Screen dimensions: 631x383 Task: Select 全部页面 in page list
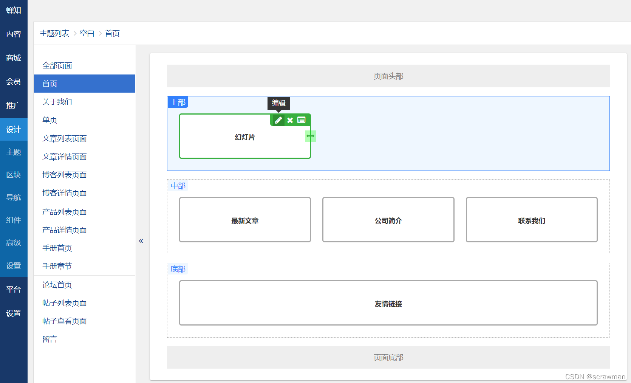pos(85,65)
